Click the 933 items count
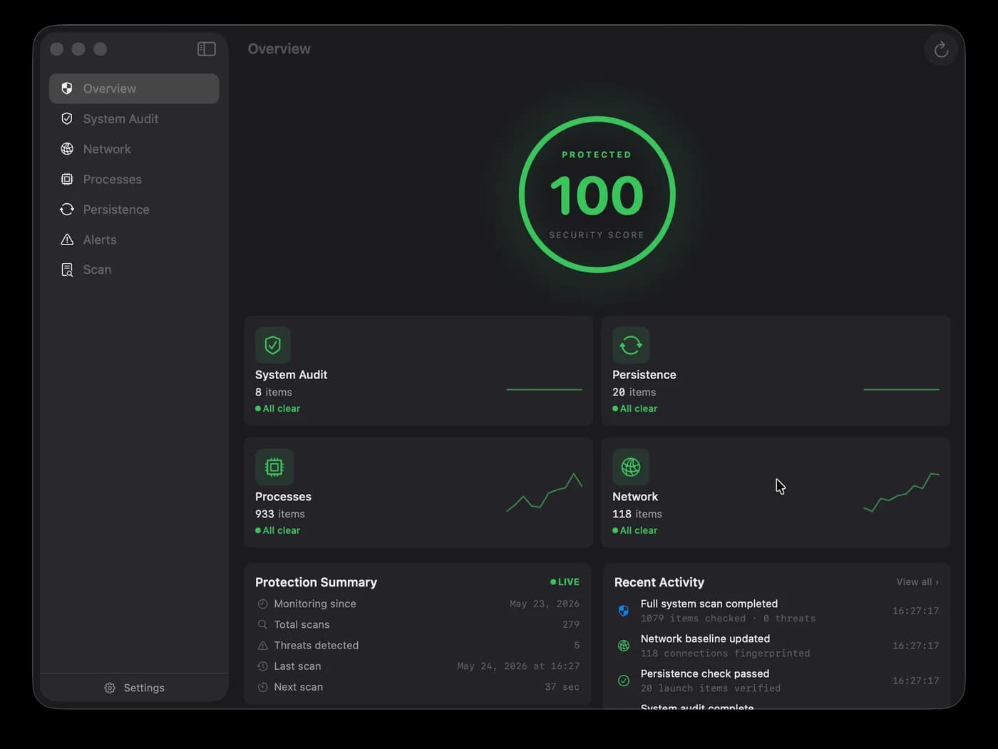998x749 pixels. coord(280,514)
